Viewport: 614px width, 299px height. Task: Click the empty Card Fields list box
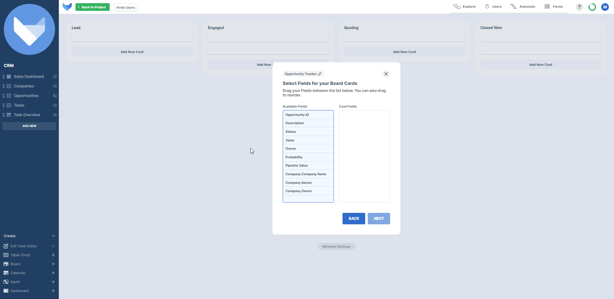(x=365, y=156)
